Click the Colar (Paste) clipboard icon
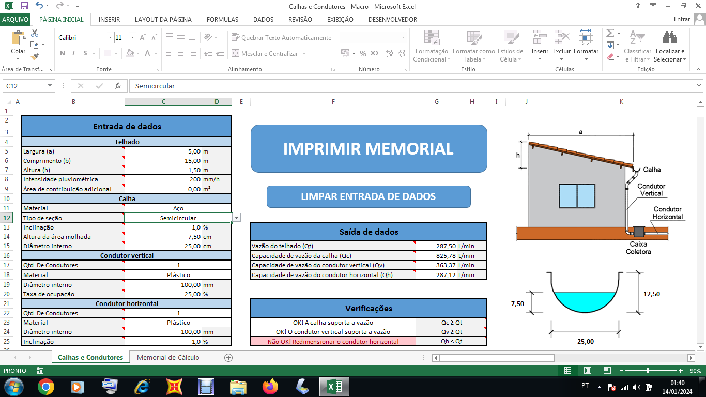706x397 pixels. (18, 40)
